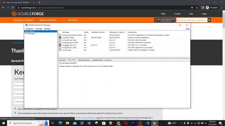Screen dimensions: 225x126
Task: Switch to the Installed Files tab
Action: [97, 60]
